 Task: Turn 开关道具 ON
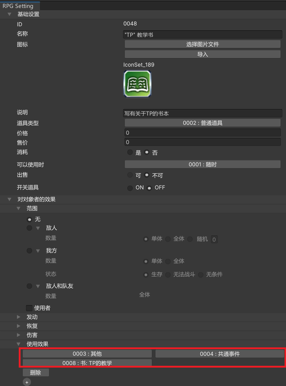pyautogui.click(x=130, y=188)
